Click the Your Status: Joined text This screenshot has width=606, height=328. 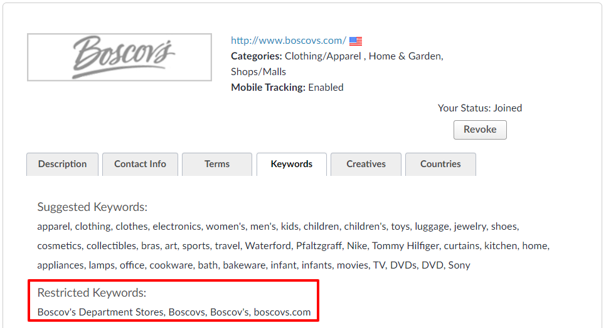pyautogui.click(x=480, y=108)
